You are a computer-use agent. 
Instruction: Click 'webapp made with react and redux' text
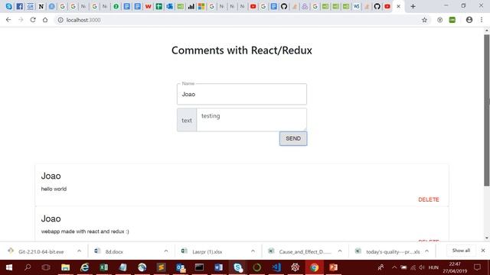(x=85, y=231)
